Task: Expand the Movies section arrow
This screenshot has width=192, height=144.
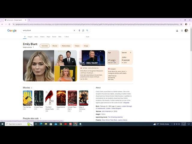Action: [31, 88]
